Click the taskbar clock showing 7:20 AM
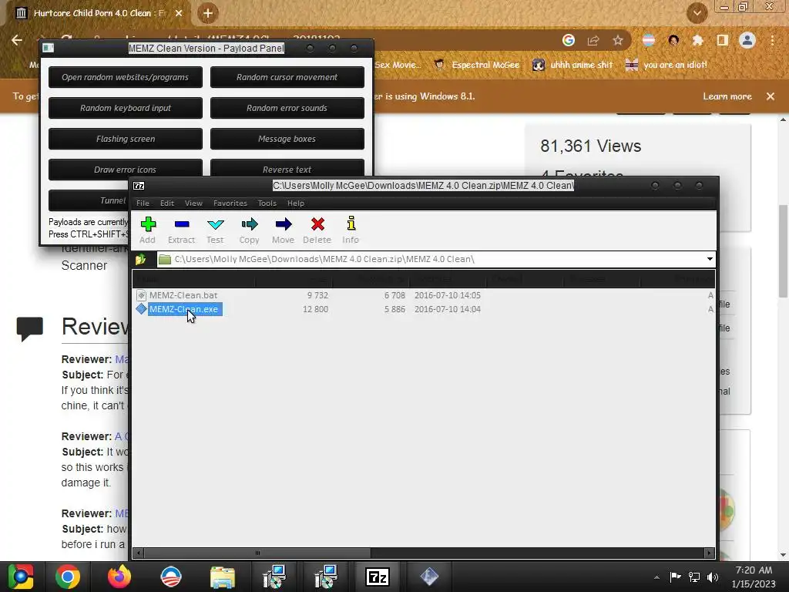Viewport: 789px width, 592px height. 754,577
